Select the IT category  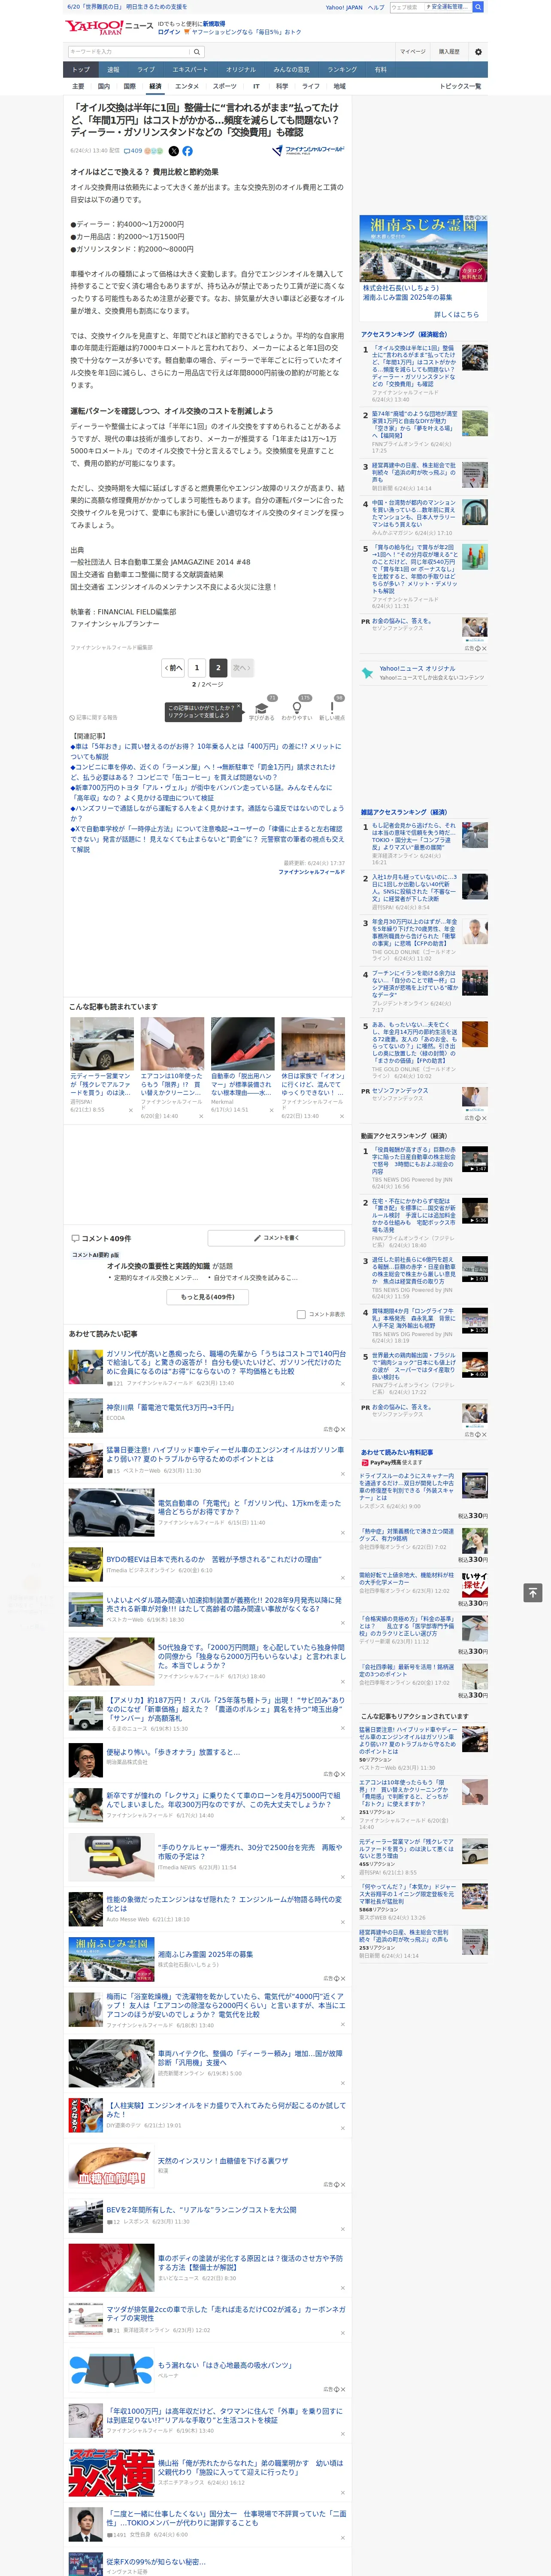(256, 86)
